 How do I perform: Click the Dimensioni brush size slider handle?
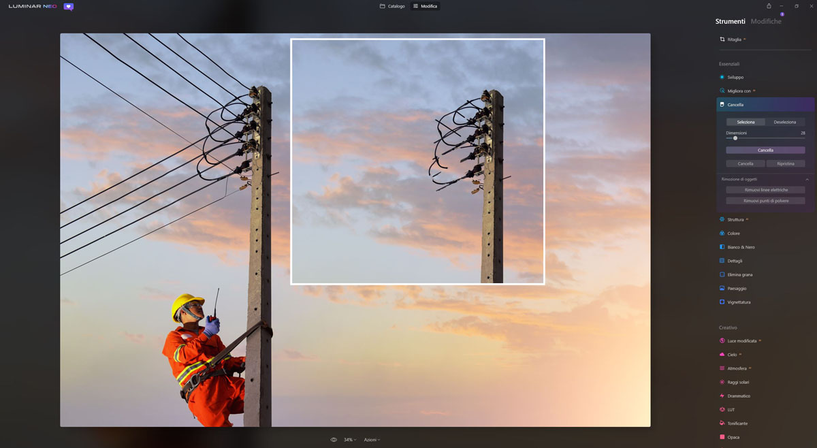(735, 138)
